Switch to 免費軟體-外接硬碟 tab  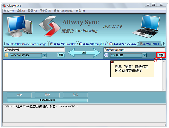pos(123,44)
